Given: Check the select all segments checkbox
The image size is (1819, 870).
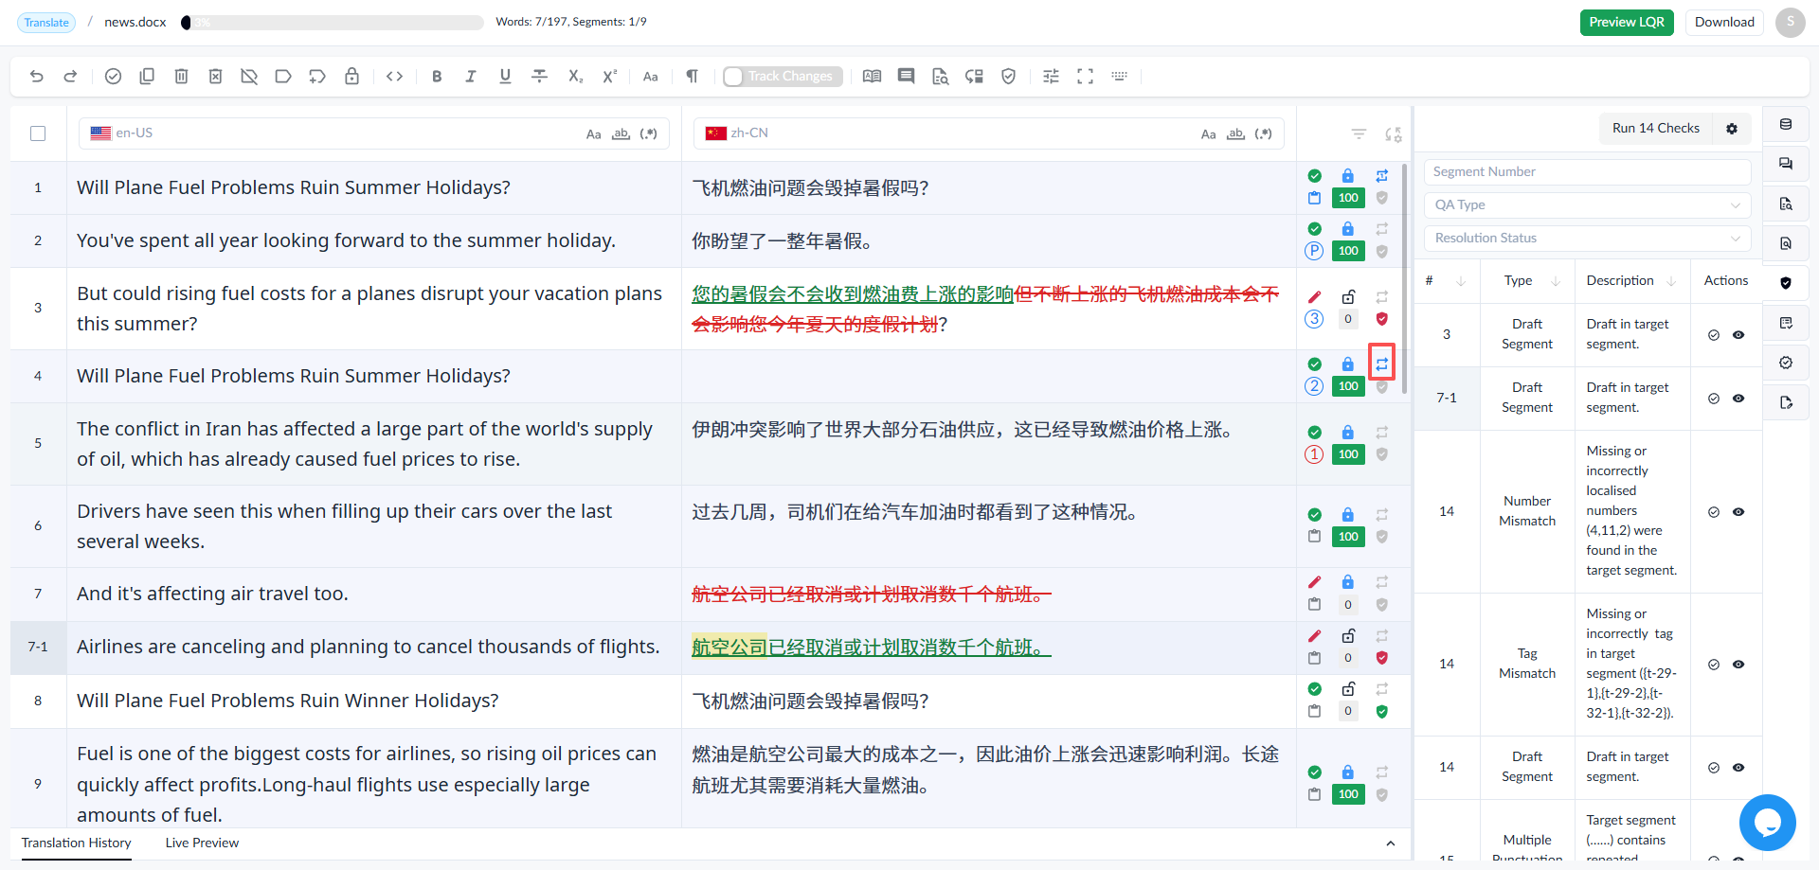Looking at the screenshot, I should [38, 133].
